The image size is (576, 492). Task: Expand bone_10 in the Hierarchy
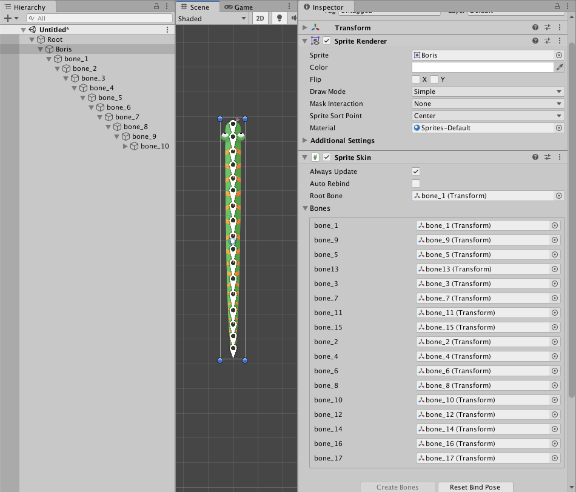pos(126,146)
